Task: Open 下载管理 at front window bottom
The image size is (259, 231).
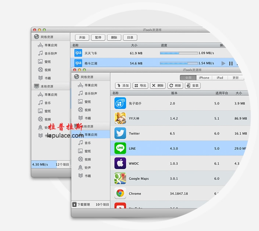Action: 81,205
